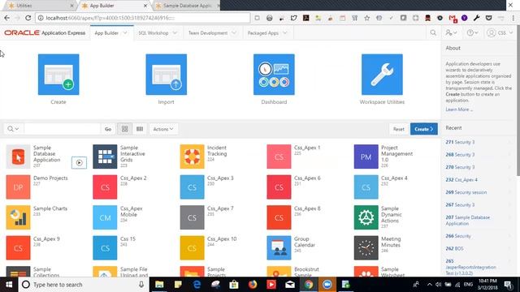Open Css_Apex Mobile CM icon
Viewport: 520px width, 292px height.
[x=105, y=217]
